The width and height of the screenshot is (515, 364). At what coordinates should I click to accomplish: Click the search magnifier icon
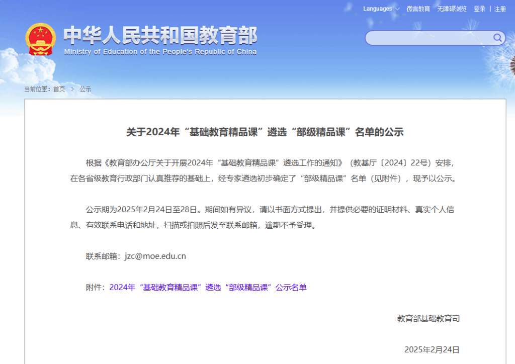(x=497, y=38)
